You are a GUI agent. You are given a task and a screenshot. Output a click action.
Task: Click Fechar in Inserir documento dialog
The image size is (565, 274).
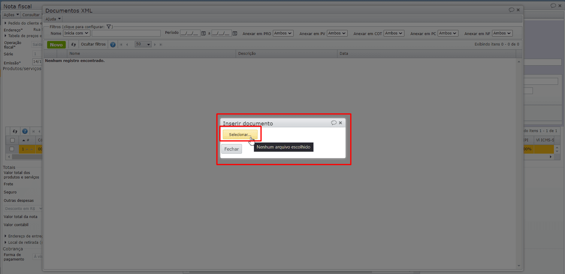click(231, 149)
